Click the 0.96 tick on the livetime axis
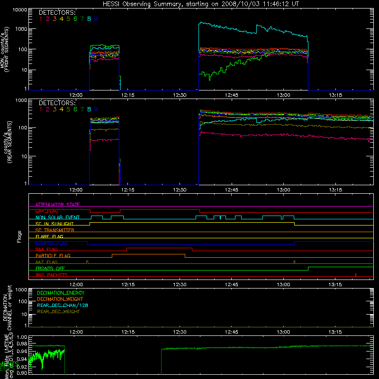The image size is (379, 379). click(x=22, y=351)
